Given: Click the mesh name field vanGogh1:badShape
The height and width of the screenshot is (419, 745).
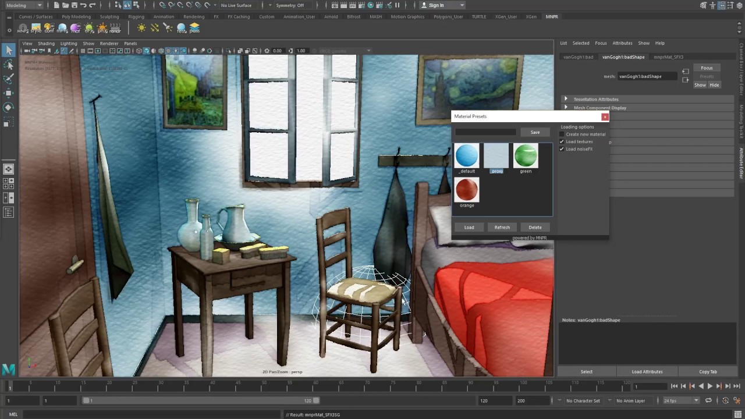Looking at the screenshot, I should (x=647, y=76).
